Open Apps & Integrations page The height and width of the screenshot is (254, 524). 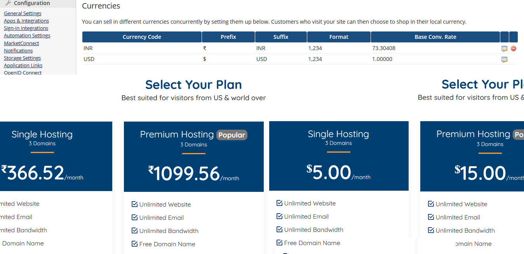pos(26,21)
